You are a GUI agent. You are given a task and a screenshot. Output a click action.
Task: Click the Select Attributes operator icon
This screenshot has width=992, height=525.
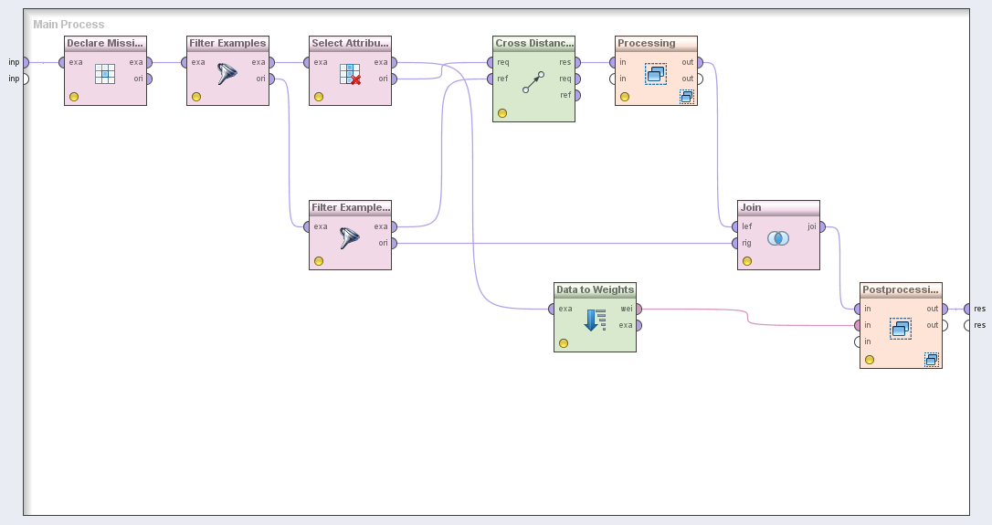click(x=350, y=74)
